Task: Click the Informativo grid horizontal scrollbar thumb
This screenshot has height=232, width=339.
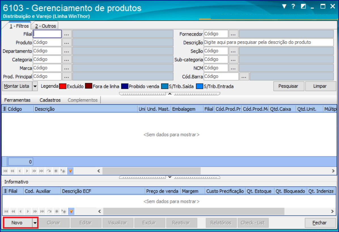Action: 194,211
